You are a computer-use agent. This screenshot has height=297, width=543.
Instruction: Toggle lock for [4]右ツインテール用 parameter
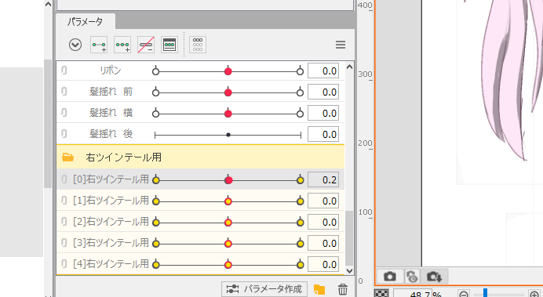(x=64, y=264)
